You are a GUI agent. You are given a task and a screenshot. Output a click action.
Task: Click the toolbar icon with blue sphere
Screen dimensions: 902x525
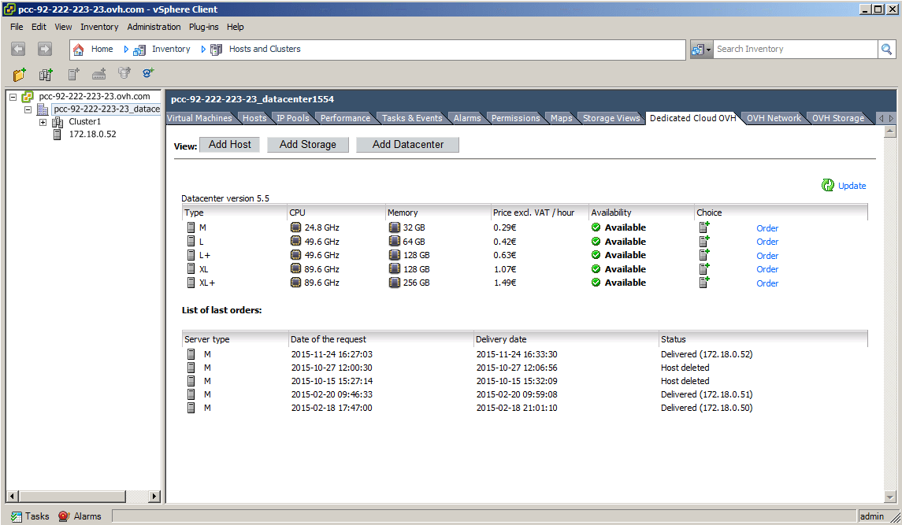(x=148, y=73)
